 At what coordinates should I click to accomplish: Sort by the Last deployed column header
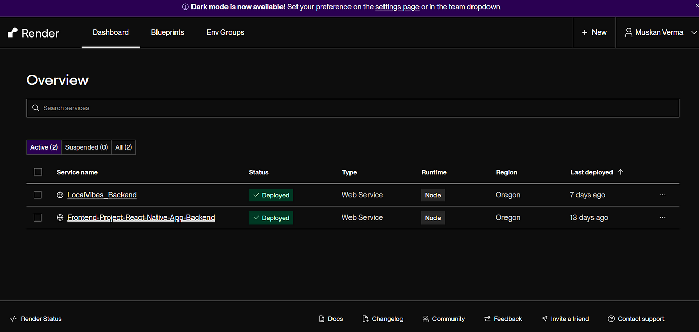592,172
